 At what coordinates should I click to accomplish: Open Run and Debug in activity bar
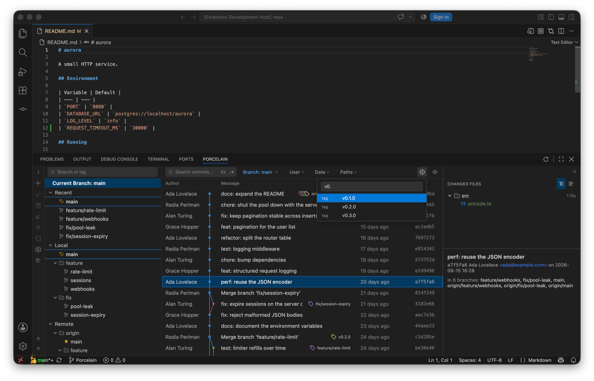coord(23,72)
